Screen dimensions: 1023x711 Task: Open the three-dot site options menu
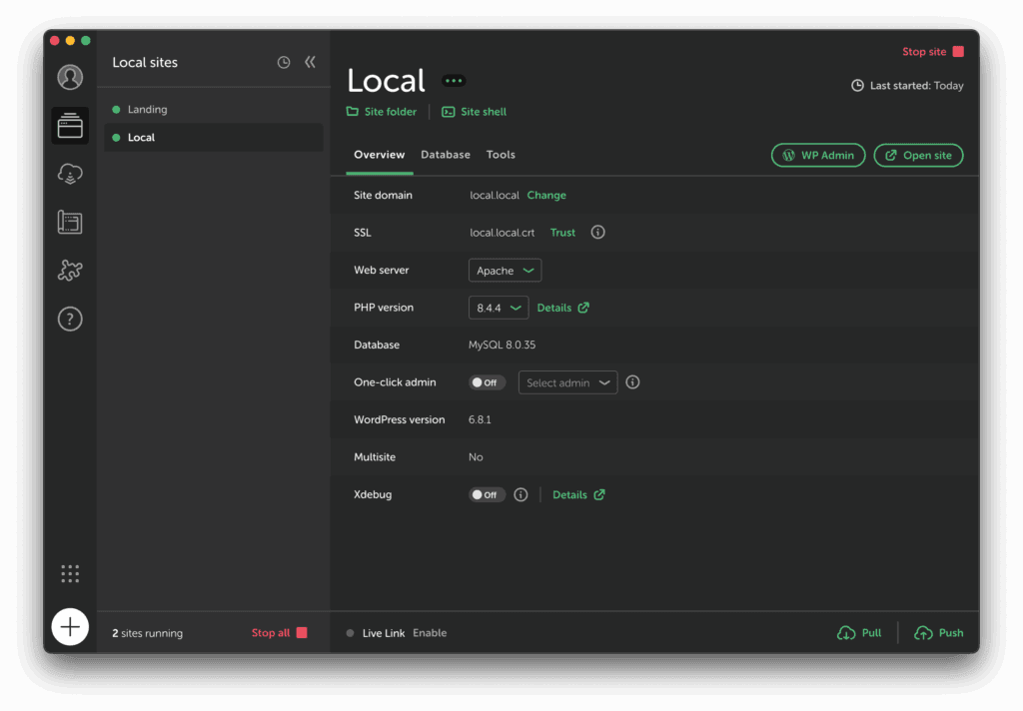tap(454, 81)
